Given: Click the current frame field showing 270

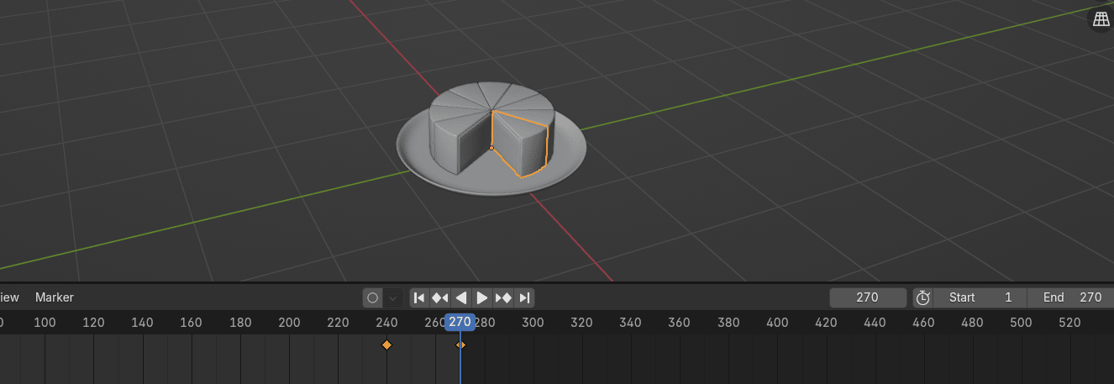Looking at the screenshot, I should coord(867,297).
